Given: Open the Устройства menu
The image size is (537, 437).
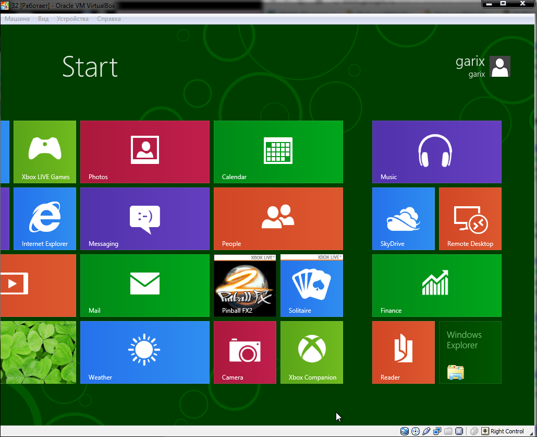Looking at the screenshot, I should tap(72, 19).
